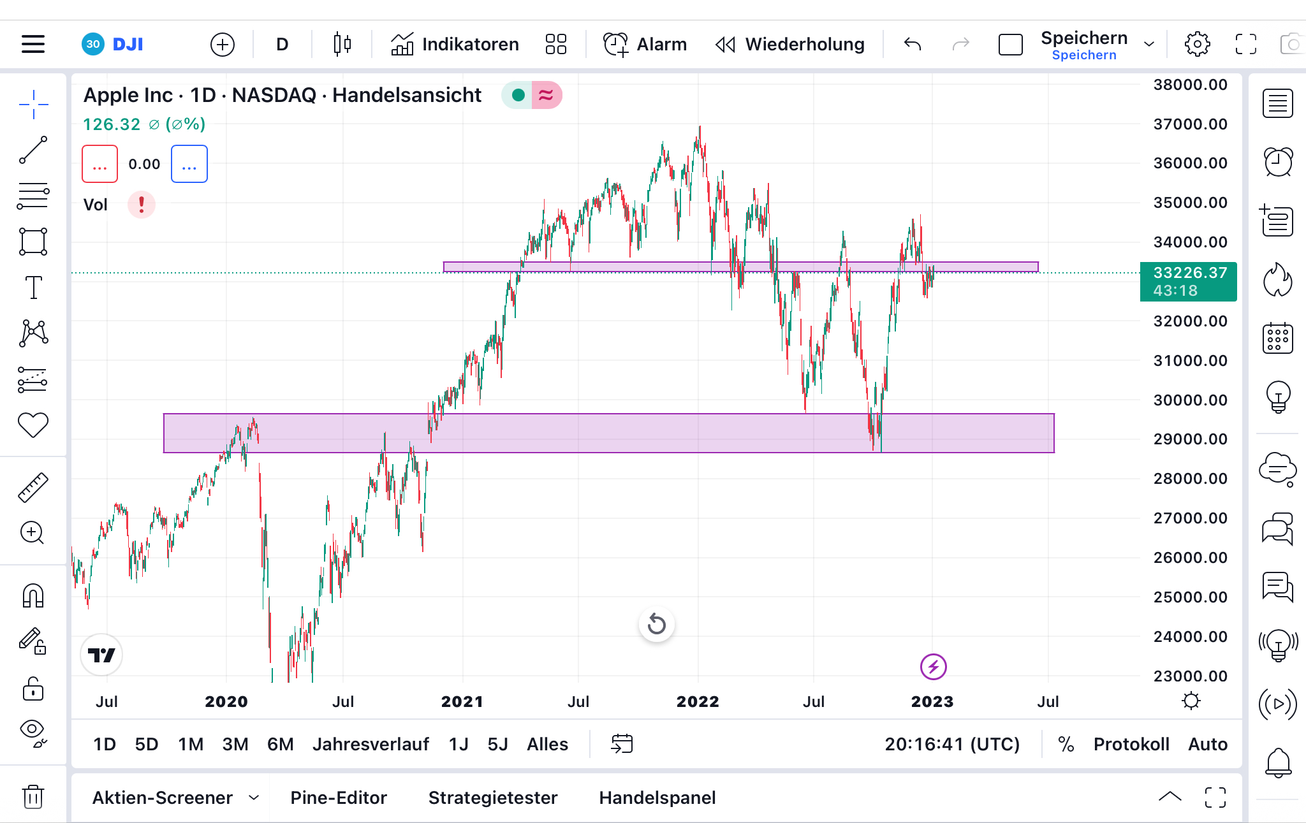Click the purple lightning event marker

click(x=933, y=667)
